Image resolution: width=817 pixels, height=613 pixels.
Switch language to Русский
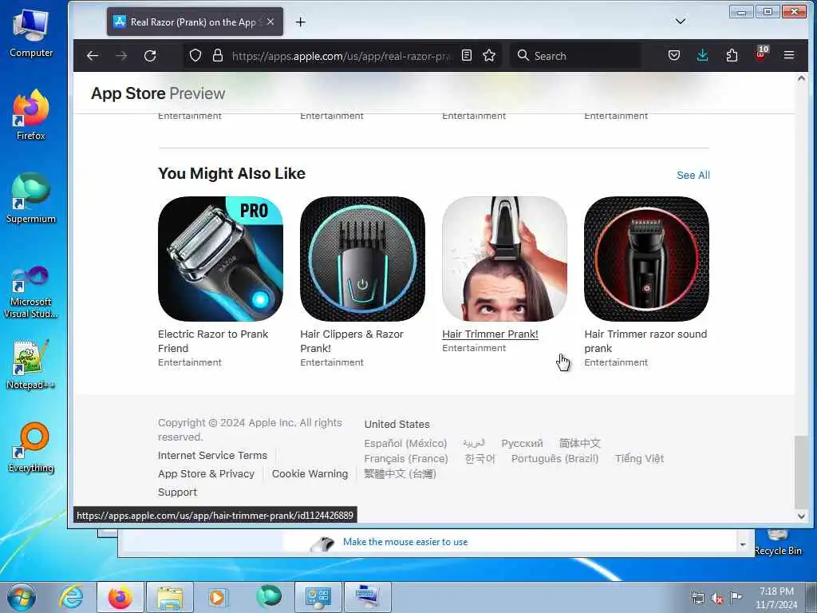(x=522, y=443)
